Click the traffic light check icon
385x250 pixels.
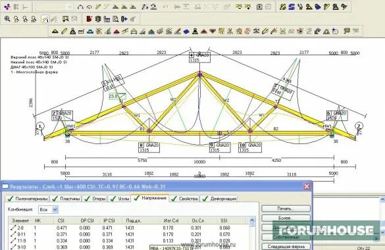click(x=98, y=19)
